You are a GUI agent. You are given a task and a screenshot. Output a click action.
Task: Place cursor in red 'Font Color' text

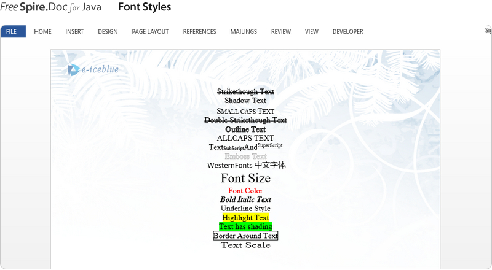click(x=245, y=191)
